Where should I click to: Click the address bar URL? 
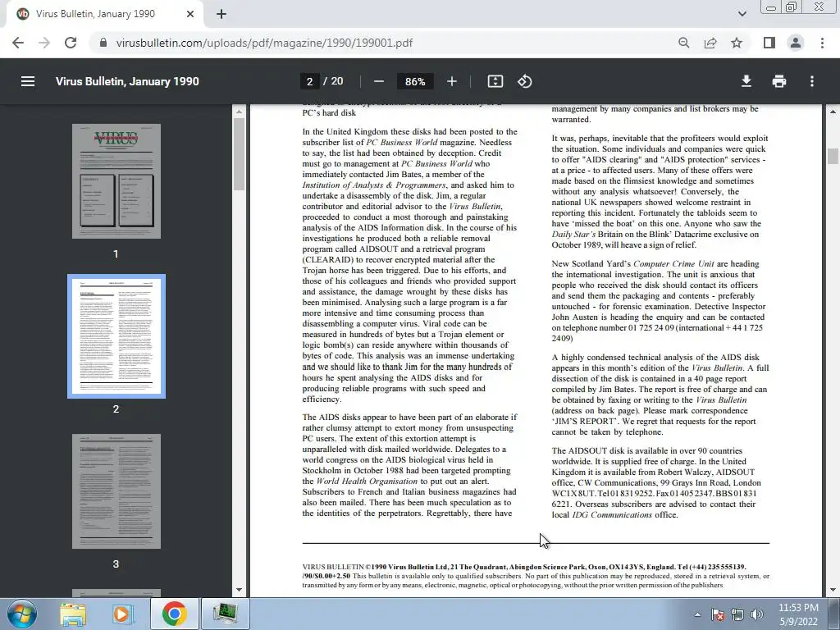tap(264, 43)
